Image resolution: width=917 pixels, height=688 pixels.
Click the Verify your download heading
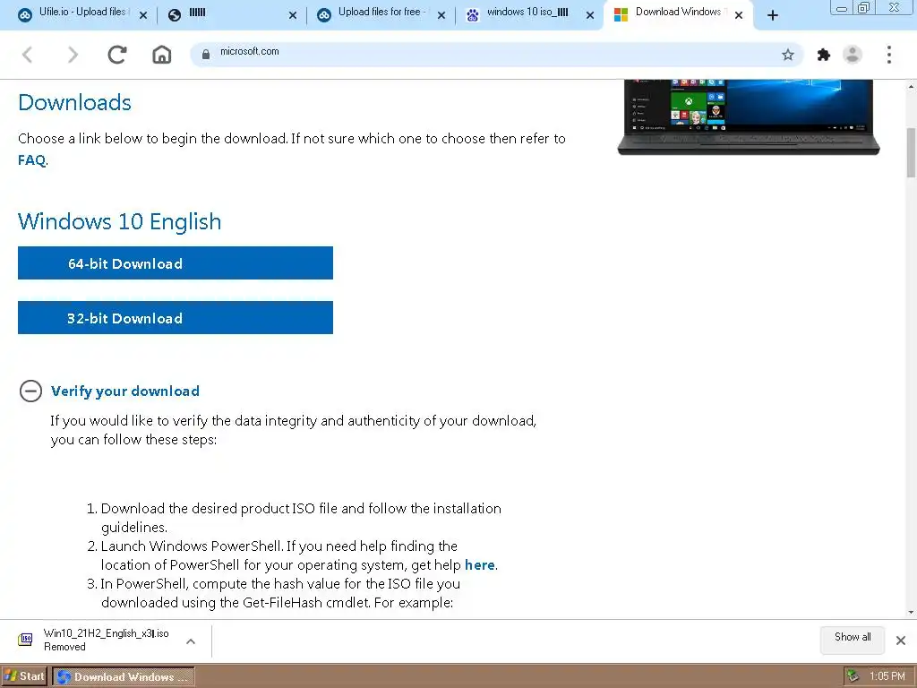coord(125,391)
